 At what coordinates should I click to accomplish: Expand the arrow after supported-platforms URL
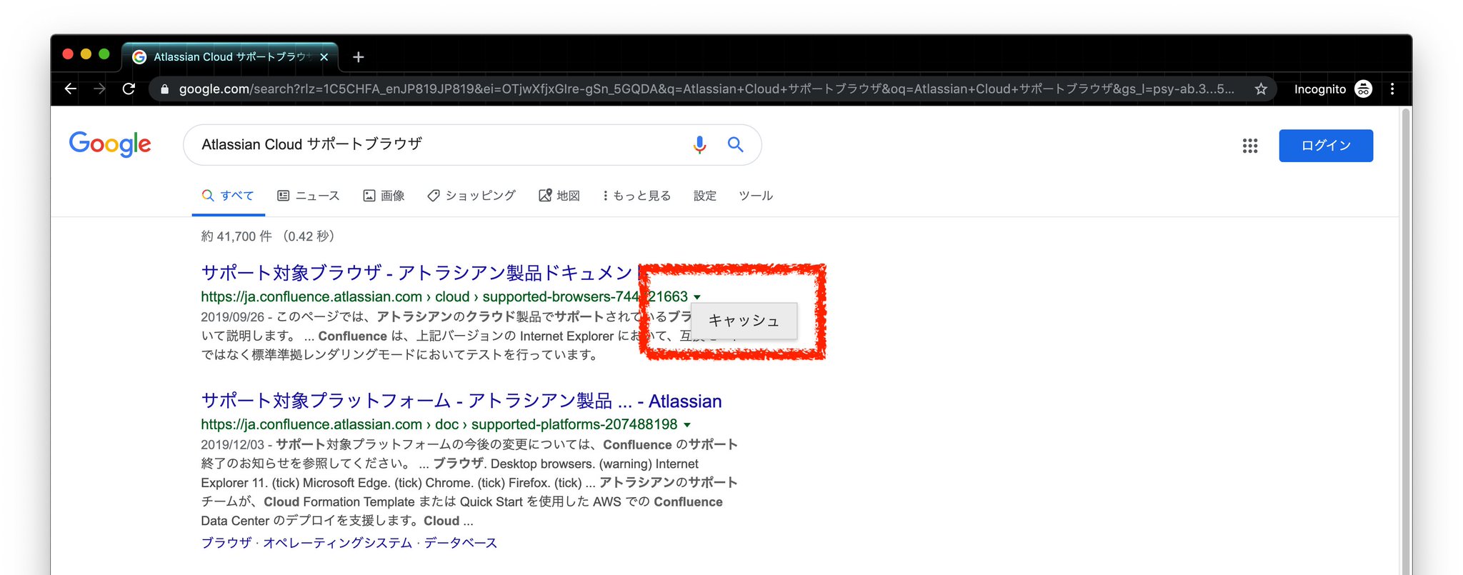tap(687, 425)
